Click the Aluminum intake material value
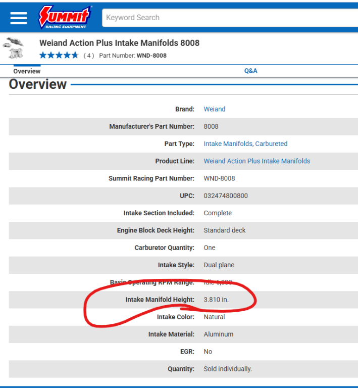This screenshot has width=358, height=388. (x=219, y=334)
